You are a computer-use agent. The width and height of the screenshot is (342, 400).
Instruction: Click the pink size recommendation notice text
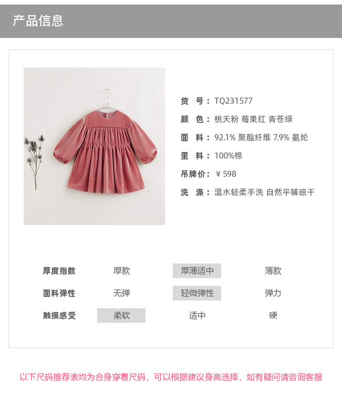coord(171,377)
